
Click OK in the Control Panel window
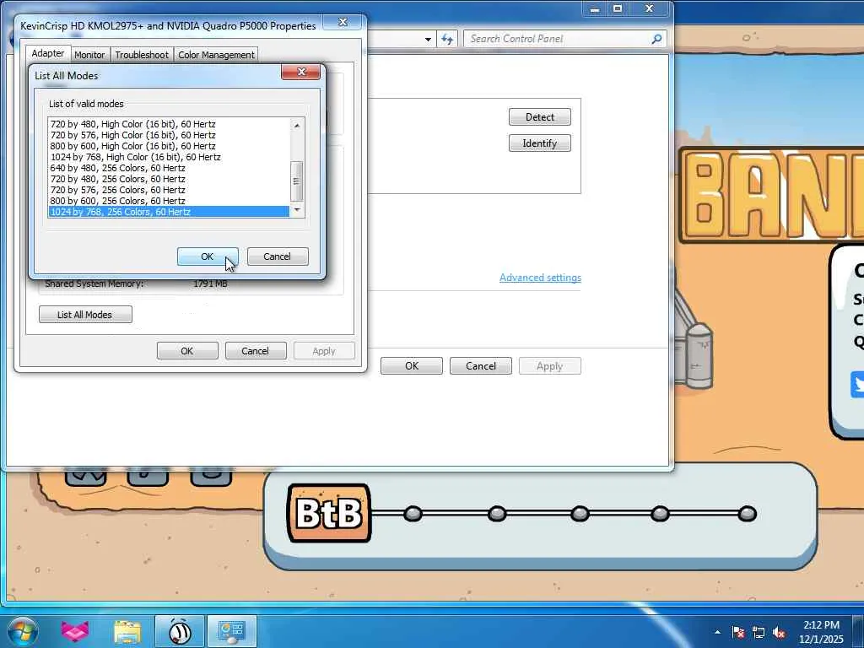click(412, 366)
